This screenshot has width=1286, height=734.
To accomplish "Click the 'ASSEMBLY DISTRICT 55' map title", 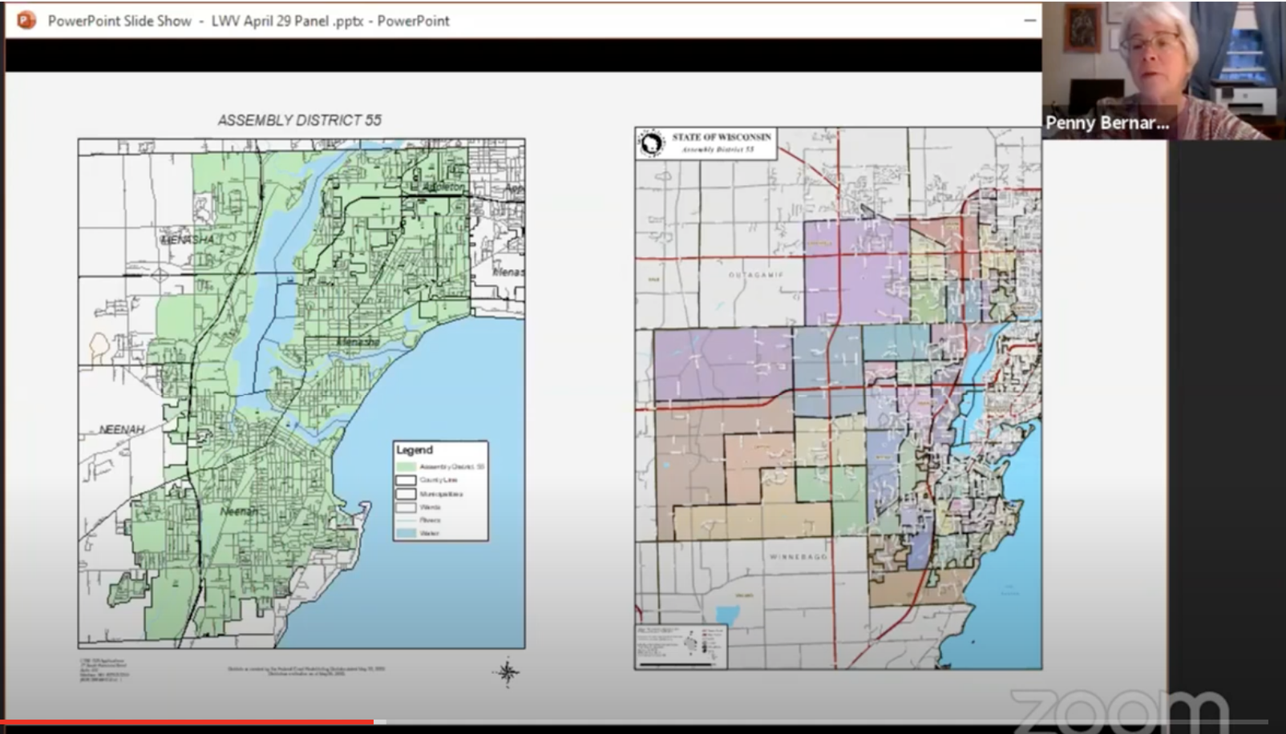I will 300,120.
